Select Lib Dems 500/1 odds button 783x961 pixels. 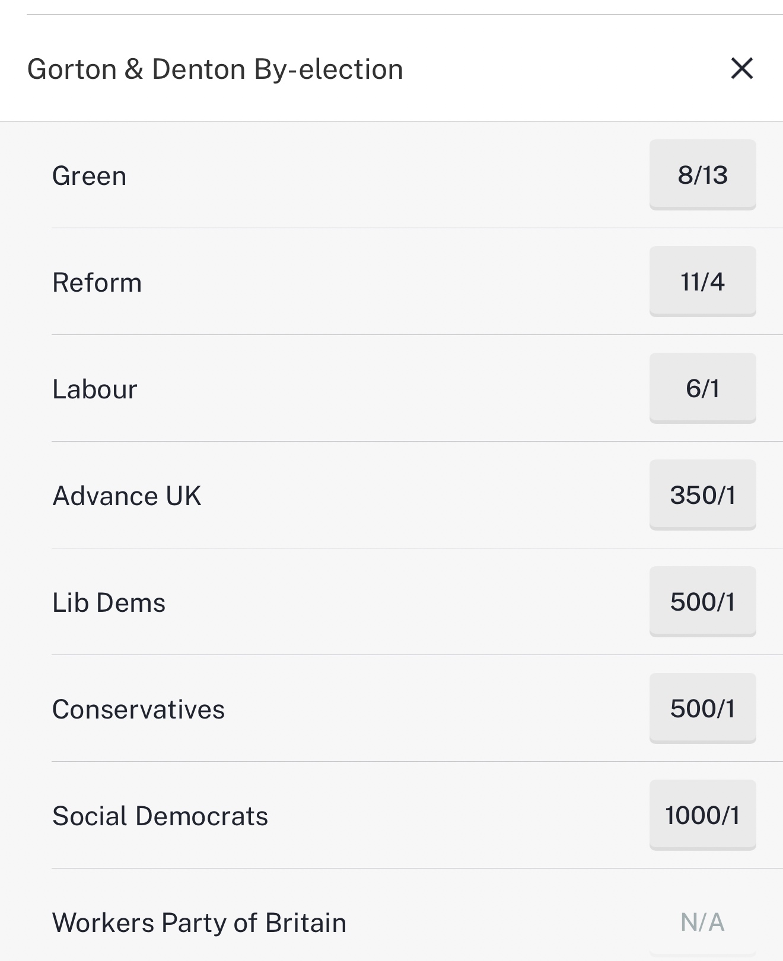(x=702, y=602)
